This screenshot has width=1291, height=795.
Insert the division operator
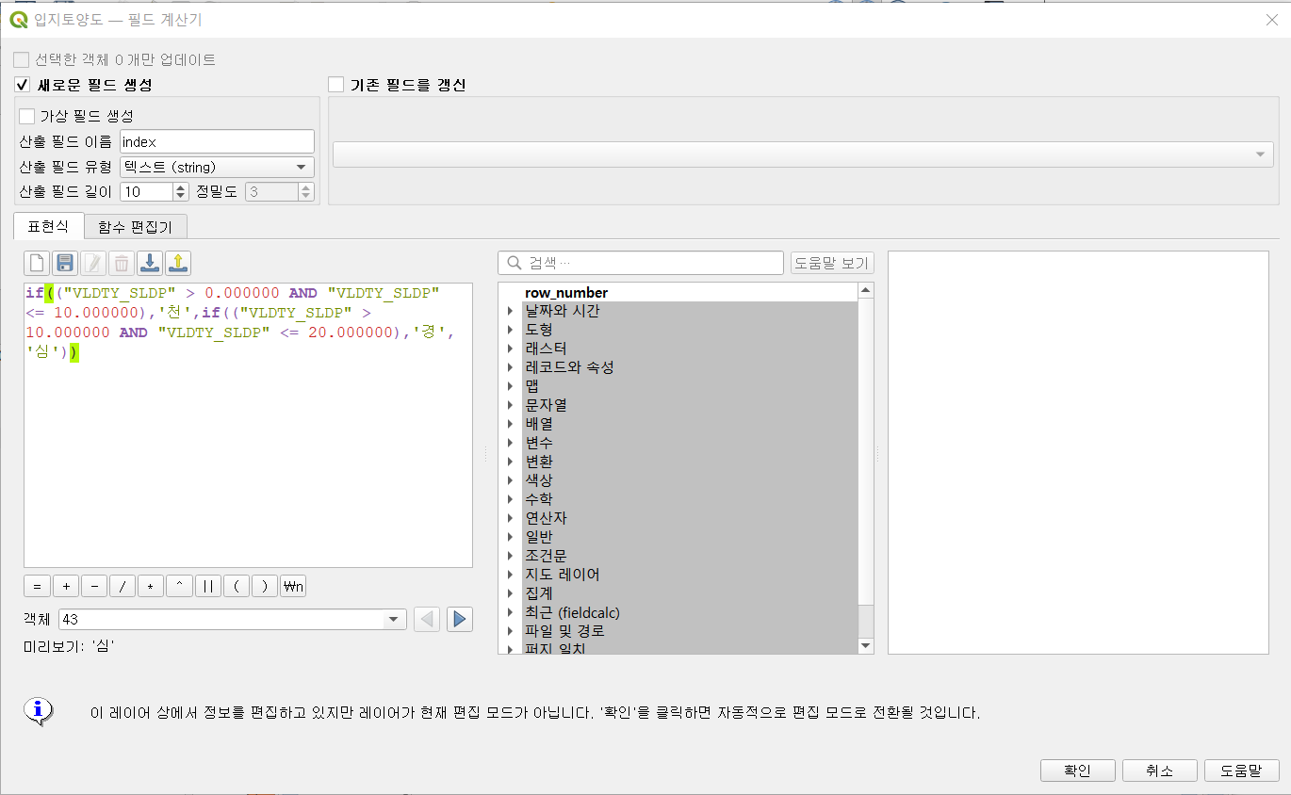point(123,586)
